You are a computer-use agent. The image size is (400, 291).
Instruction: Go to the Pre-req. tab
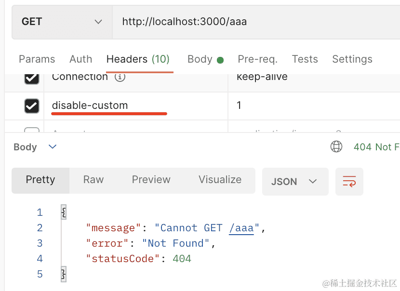(257, 59)
